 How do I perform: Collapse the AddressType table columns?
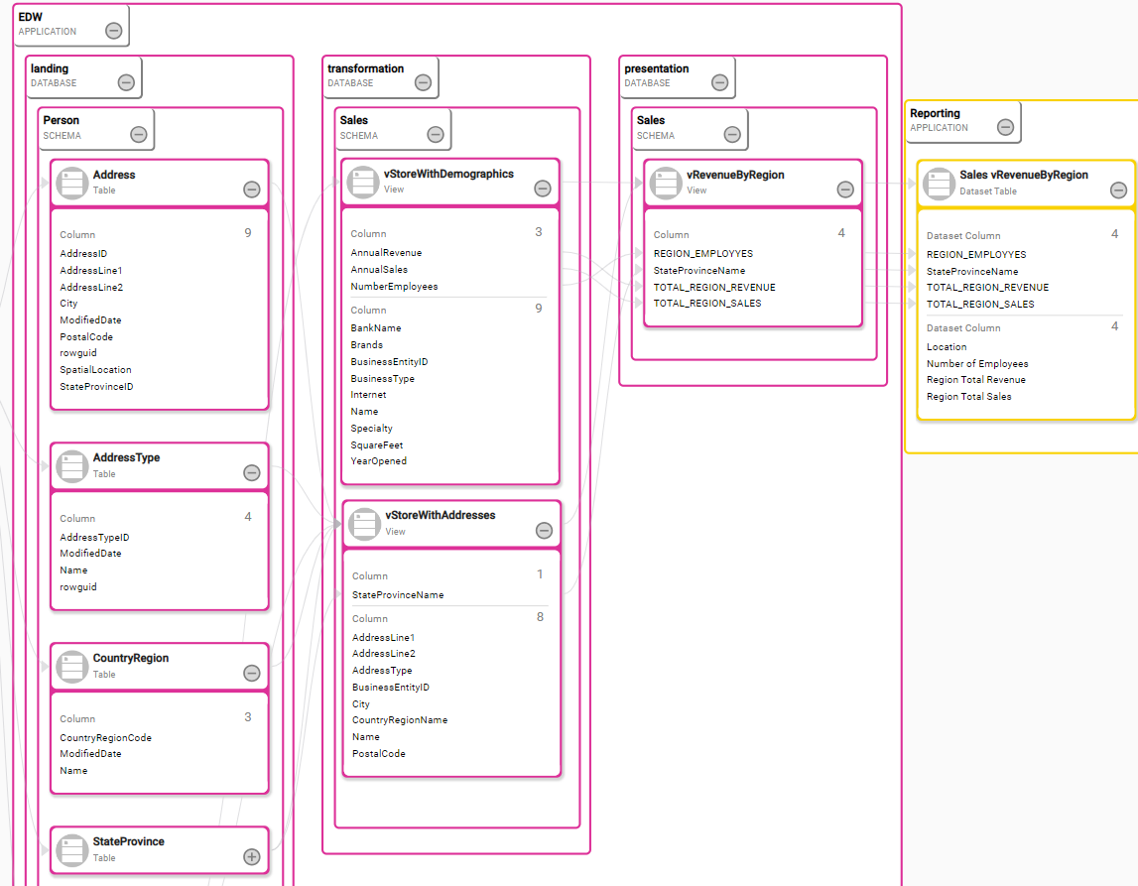tap(252, 473)
